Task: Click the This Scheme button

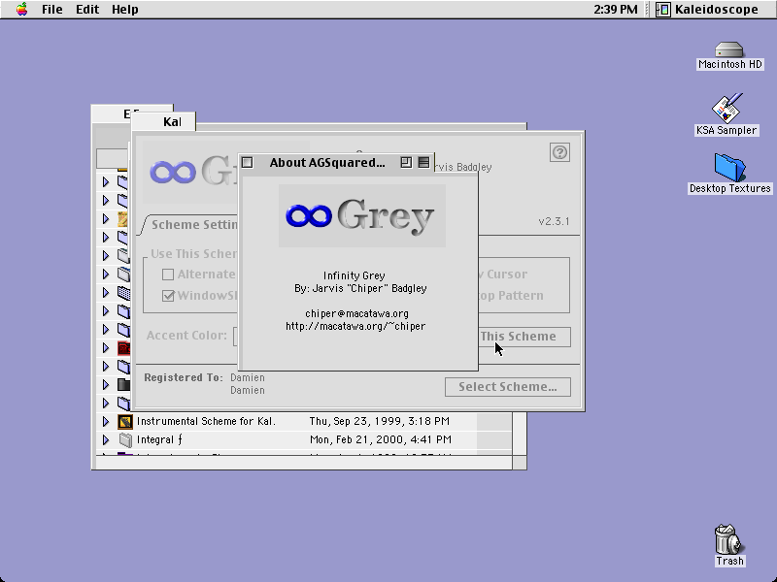Action: (x=524, y=337)
